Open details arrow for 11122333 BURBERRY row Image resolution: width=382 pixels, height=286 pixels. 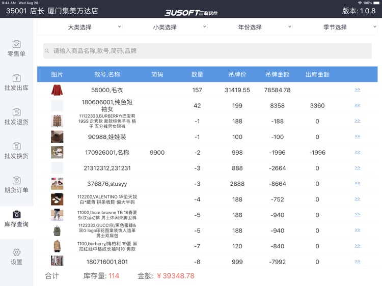click(358, 121)
